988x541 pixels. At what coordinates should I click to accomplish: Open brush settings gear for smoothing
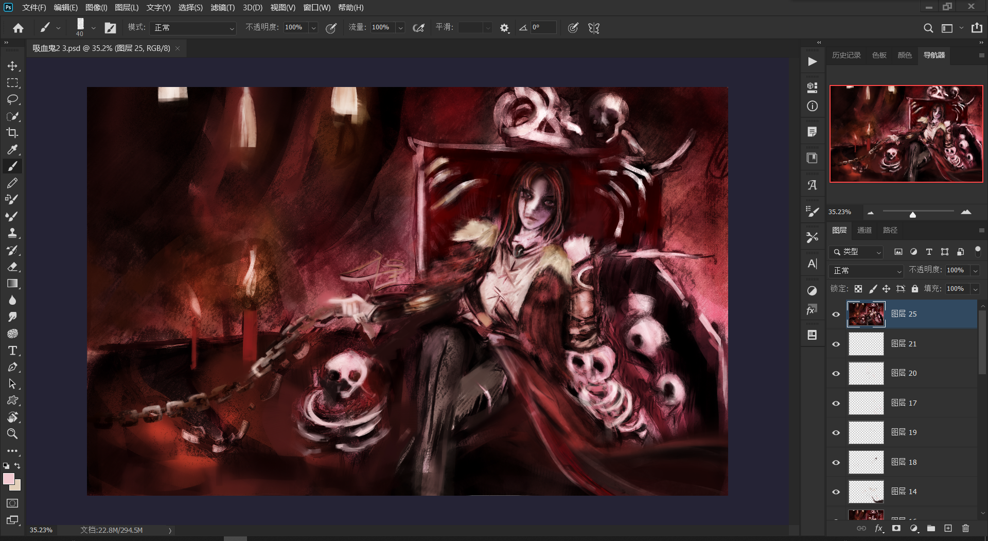(x=504, y=28)
